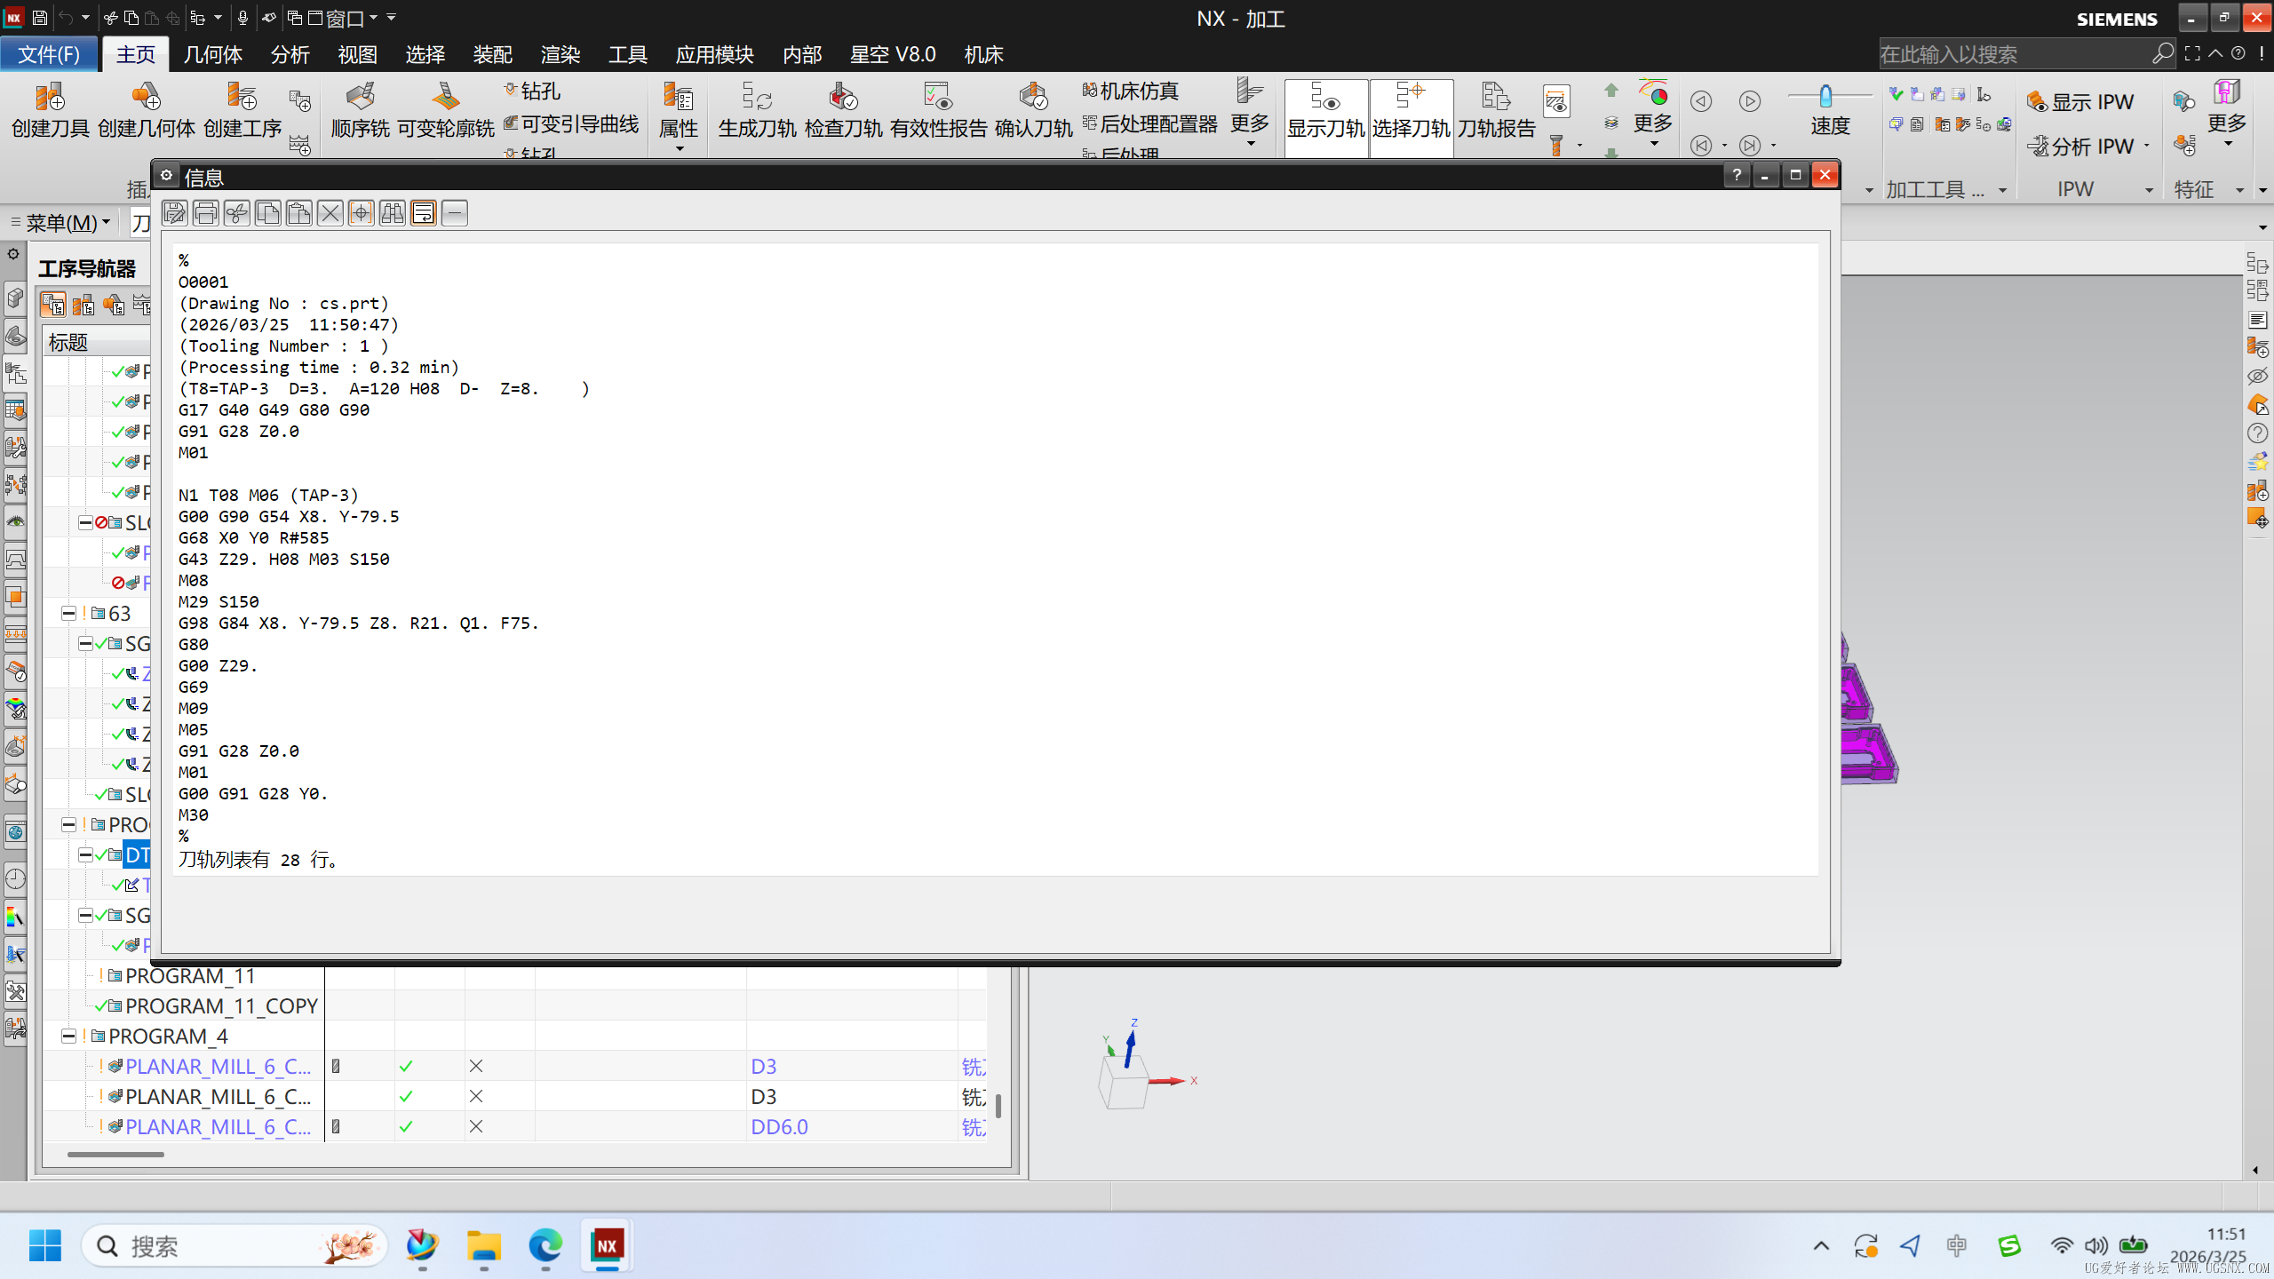Toggle the 选择刀轨 button

point(1411,109)
